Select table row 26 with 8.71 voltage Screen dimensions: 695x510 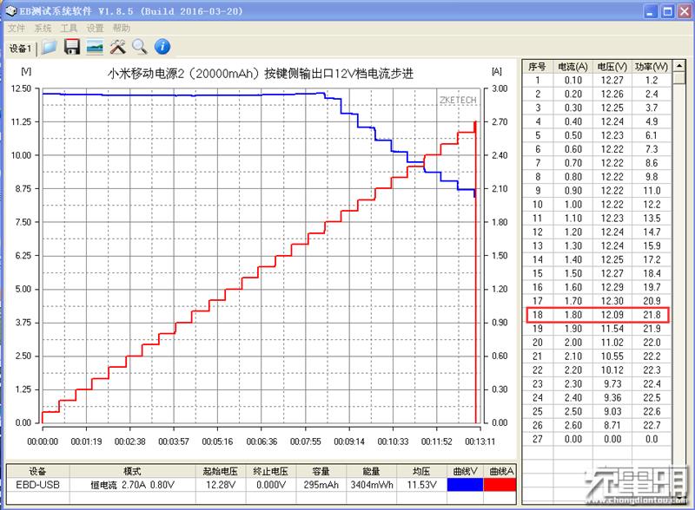coord(597,425)
